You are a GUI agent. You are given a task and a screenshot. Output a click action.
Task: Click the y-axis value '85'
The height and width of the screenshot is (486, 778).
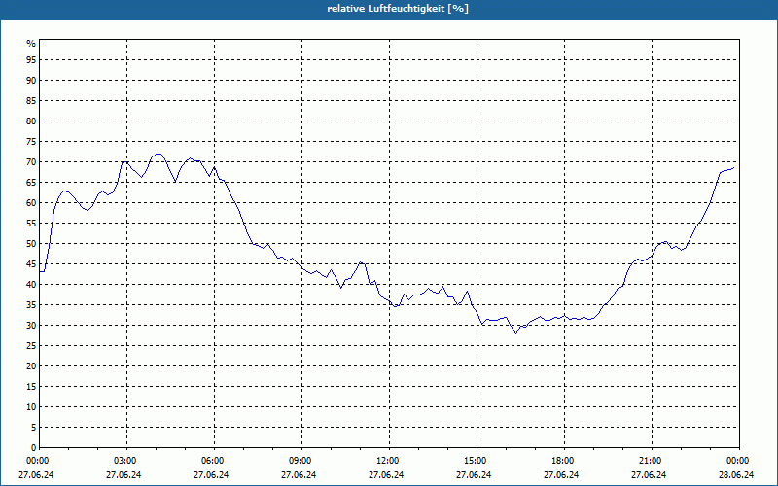[x=31, y=101]
